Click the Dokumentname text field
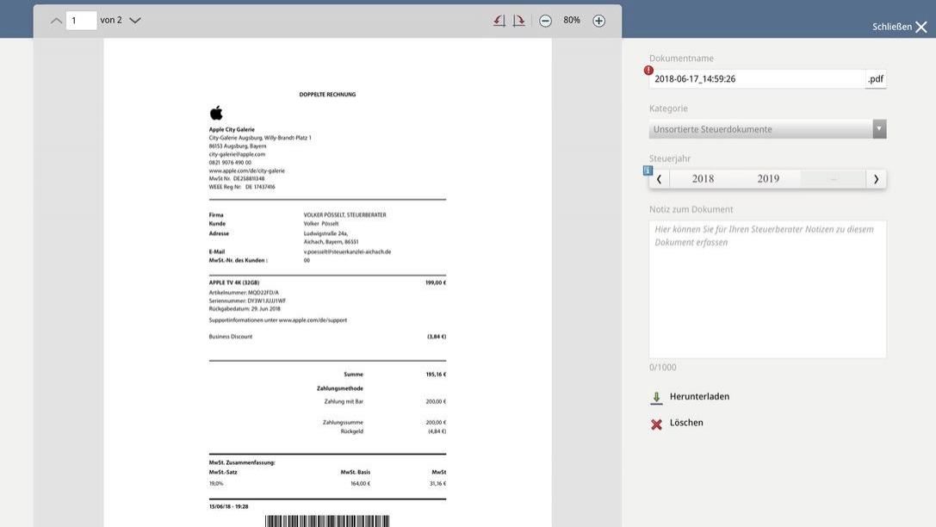Viewport: 936px width, 527px height. [x=756, y=79]
